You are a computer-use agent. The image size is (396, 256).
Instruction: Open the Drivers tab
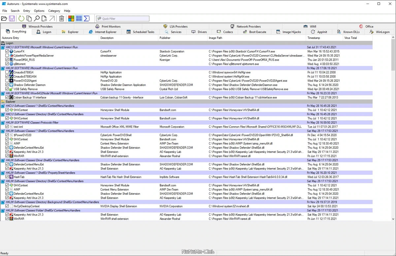(199, 32)
